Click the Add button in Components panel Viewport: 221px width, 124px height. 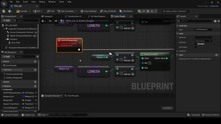coord(6,20)
